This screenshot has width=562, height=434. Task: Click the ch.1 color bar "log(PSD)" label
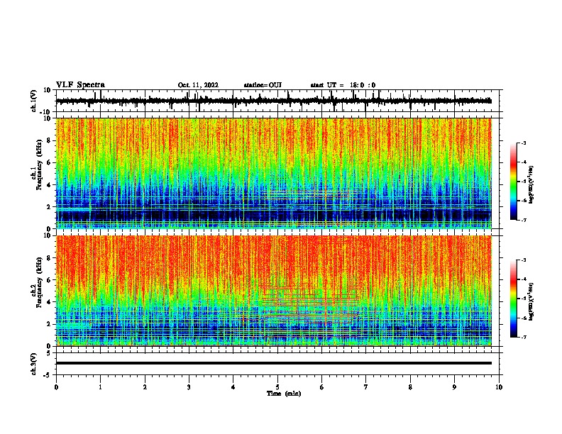531,185
